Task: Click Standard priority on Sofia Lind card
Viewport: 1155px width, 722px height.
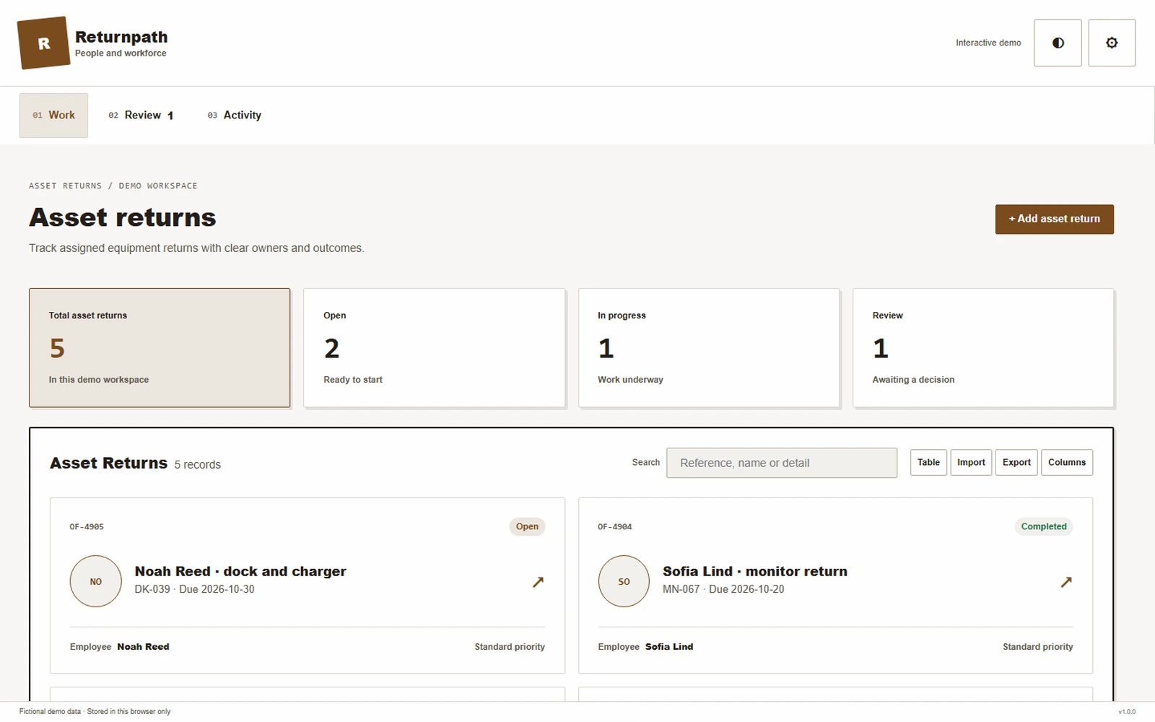Action: point(1038,647)
